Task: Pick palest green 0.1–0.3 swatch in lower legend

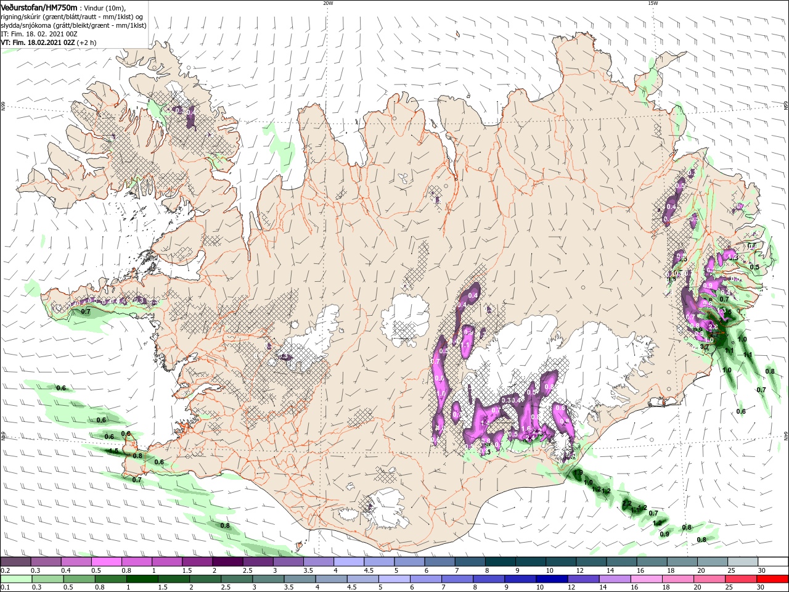Action: pyautogui.click(x=17, y=578)
